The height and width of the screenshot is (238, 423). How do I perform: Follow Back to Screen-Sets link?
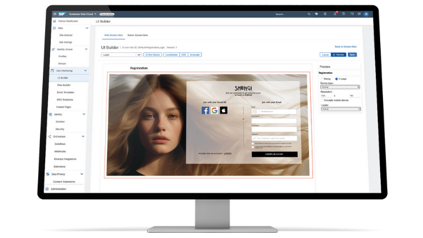click(x=345, y=46)
